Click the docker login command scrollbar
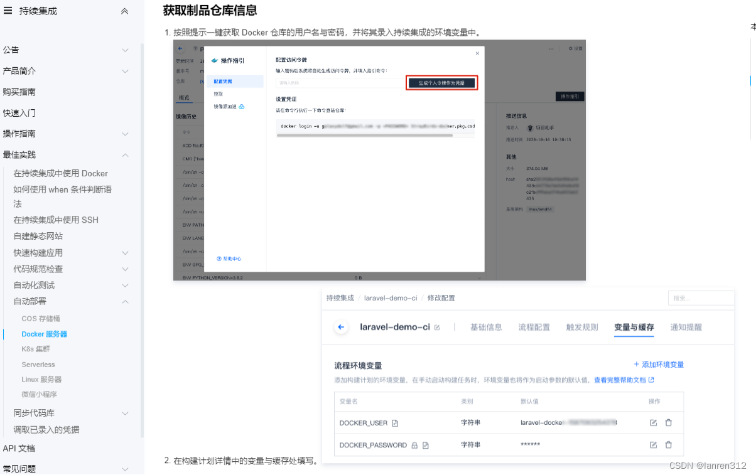This screenshot has width=756, height=475. pyautogui.click(x=366, y=134)
